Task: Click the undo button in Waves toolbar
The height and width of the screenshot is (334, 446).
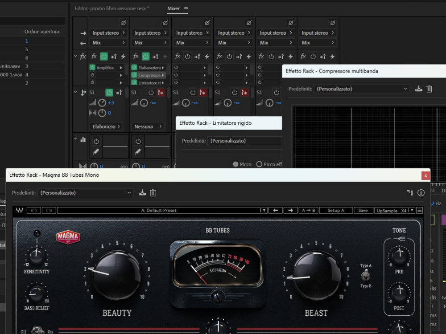Action: click(x=34, y=211)
